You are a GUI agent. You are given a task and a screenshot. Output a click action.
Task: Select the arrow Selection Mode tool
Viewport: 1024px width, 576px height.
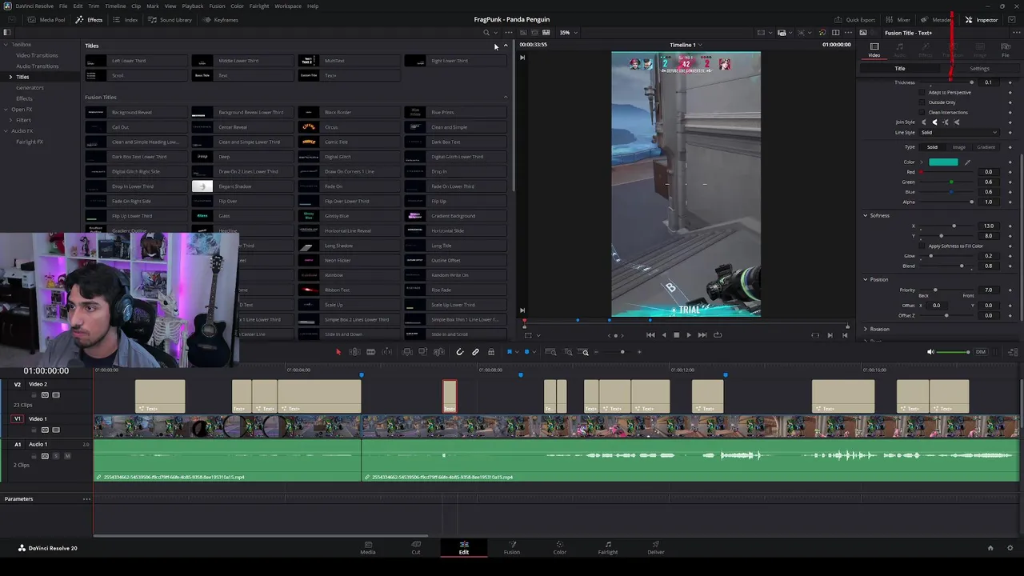pos(338,352)
